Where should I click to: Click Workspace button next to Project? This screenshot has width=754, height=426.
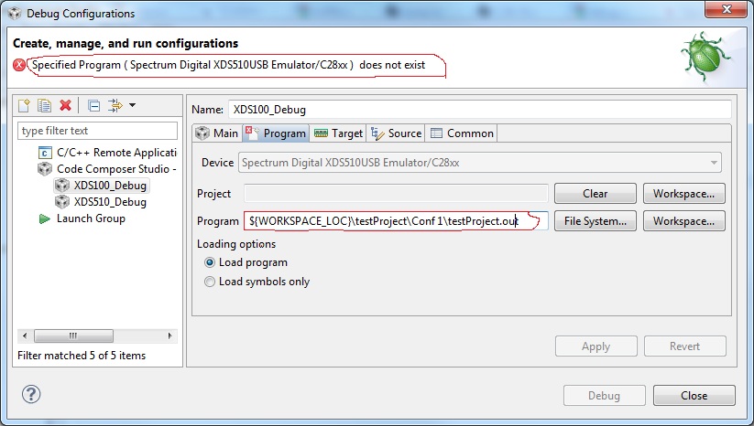[x=683, y=193]
